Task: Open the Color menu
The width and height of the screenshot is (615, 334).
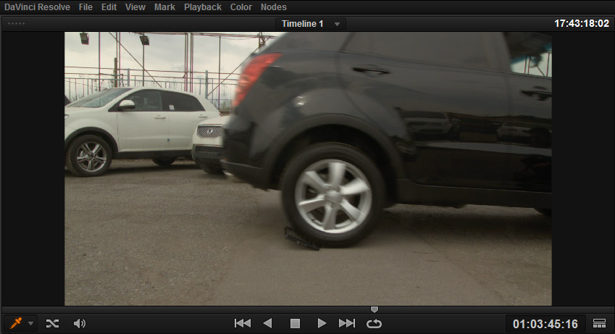Action: click(240, 7)
